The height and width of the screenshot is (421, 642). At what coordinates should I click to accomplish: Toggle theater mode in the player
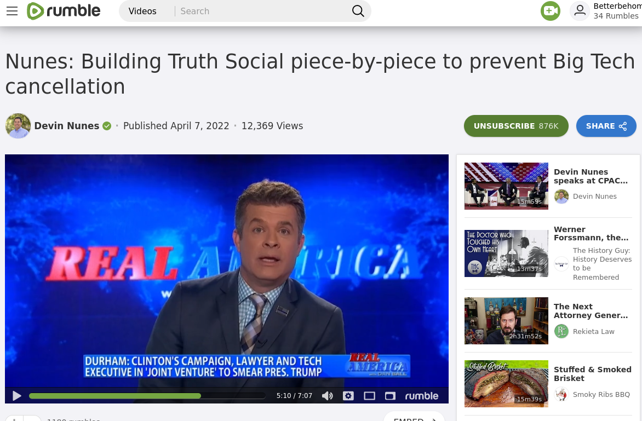(369, 396)
